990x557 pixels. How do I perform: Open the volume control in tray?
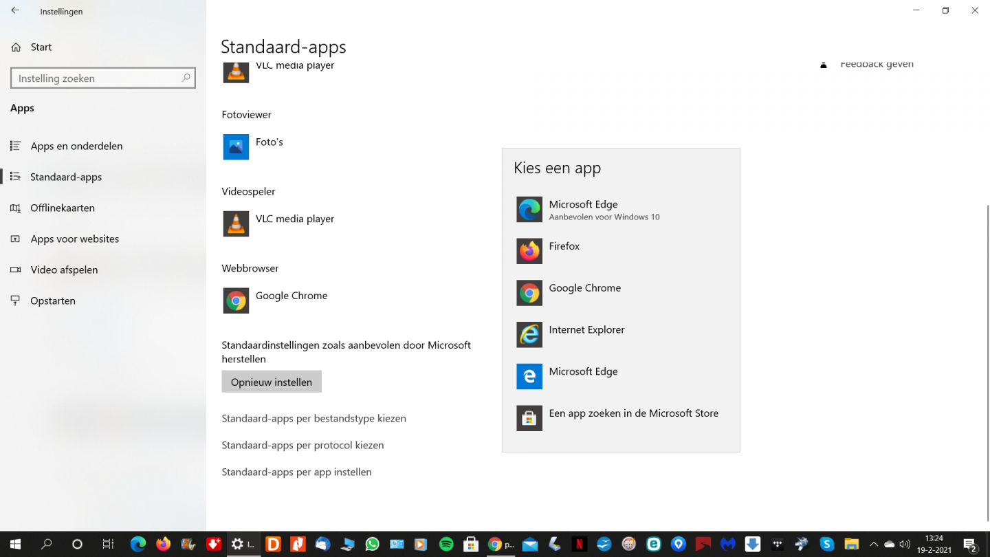(905, 544)
